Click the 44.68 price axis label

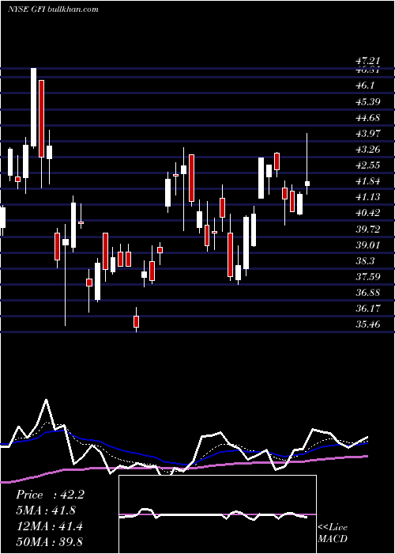368,118
